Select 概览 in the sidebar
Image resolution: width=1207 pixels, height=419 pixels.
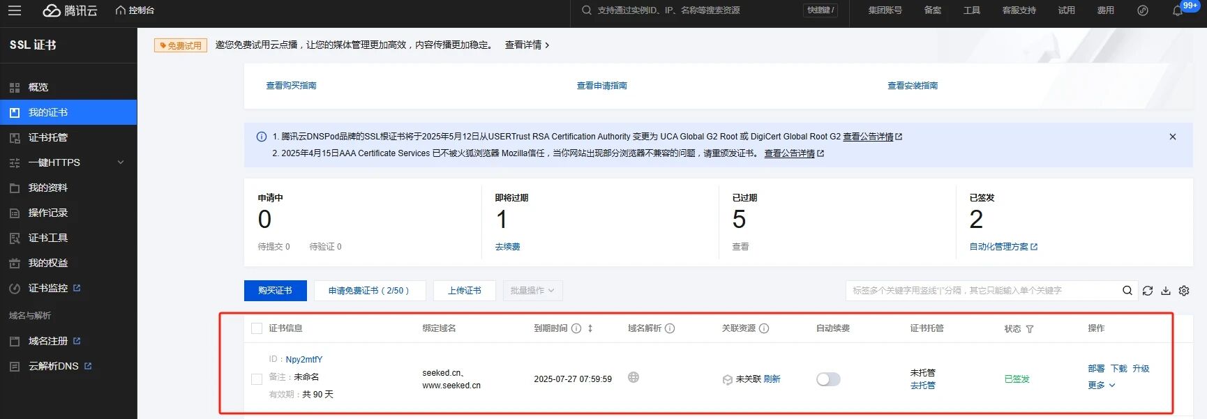click(68, 87)
